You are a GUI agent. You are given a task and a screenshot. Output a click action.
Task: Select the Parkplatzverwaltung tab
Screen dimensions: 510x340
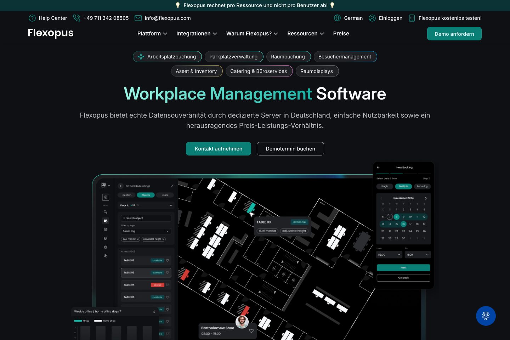click(234, 57)
